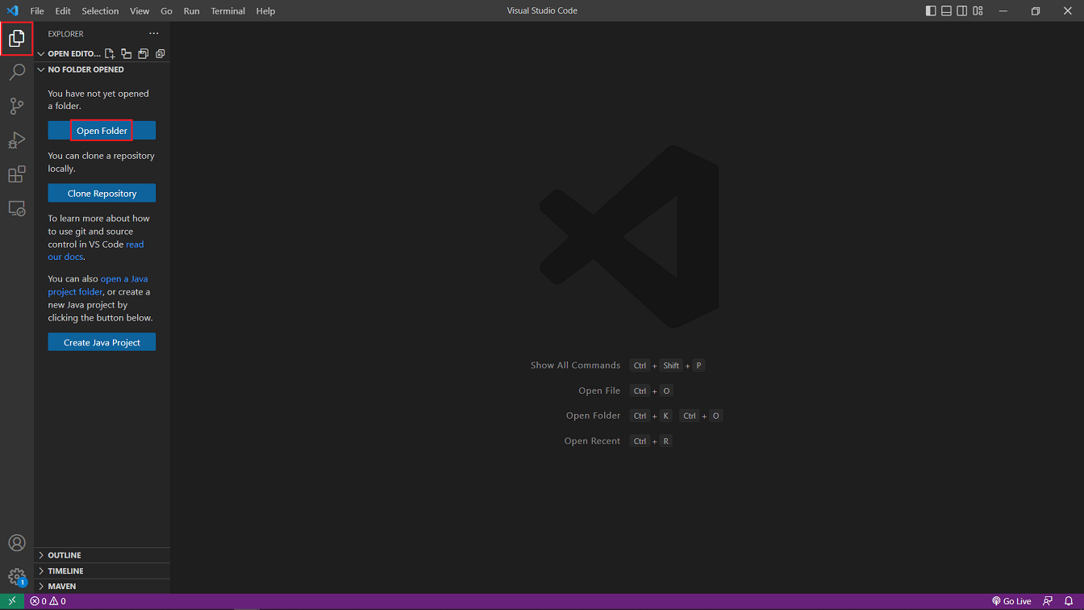Collapse the Open Editors section
1084x610 pixels.
click(41, 54)
